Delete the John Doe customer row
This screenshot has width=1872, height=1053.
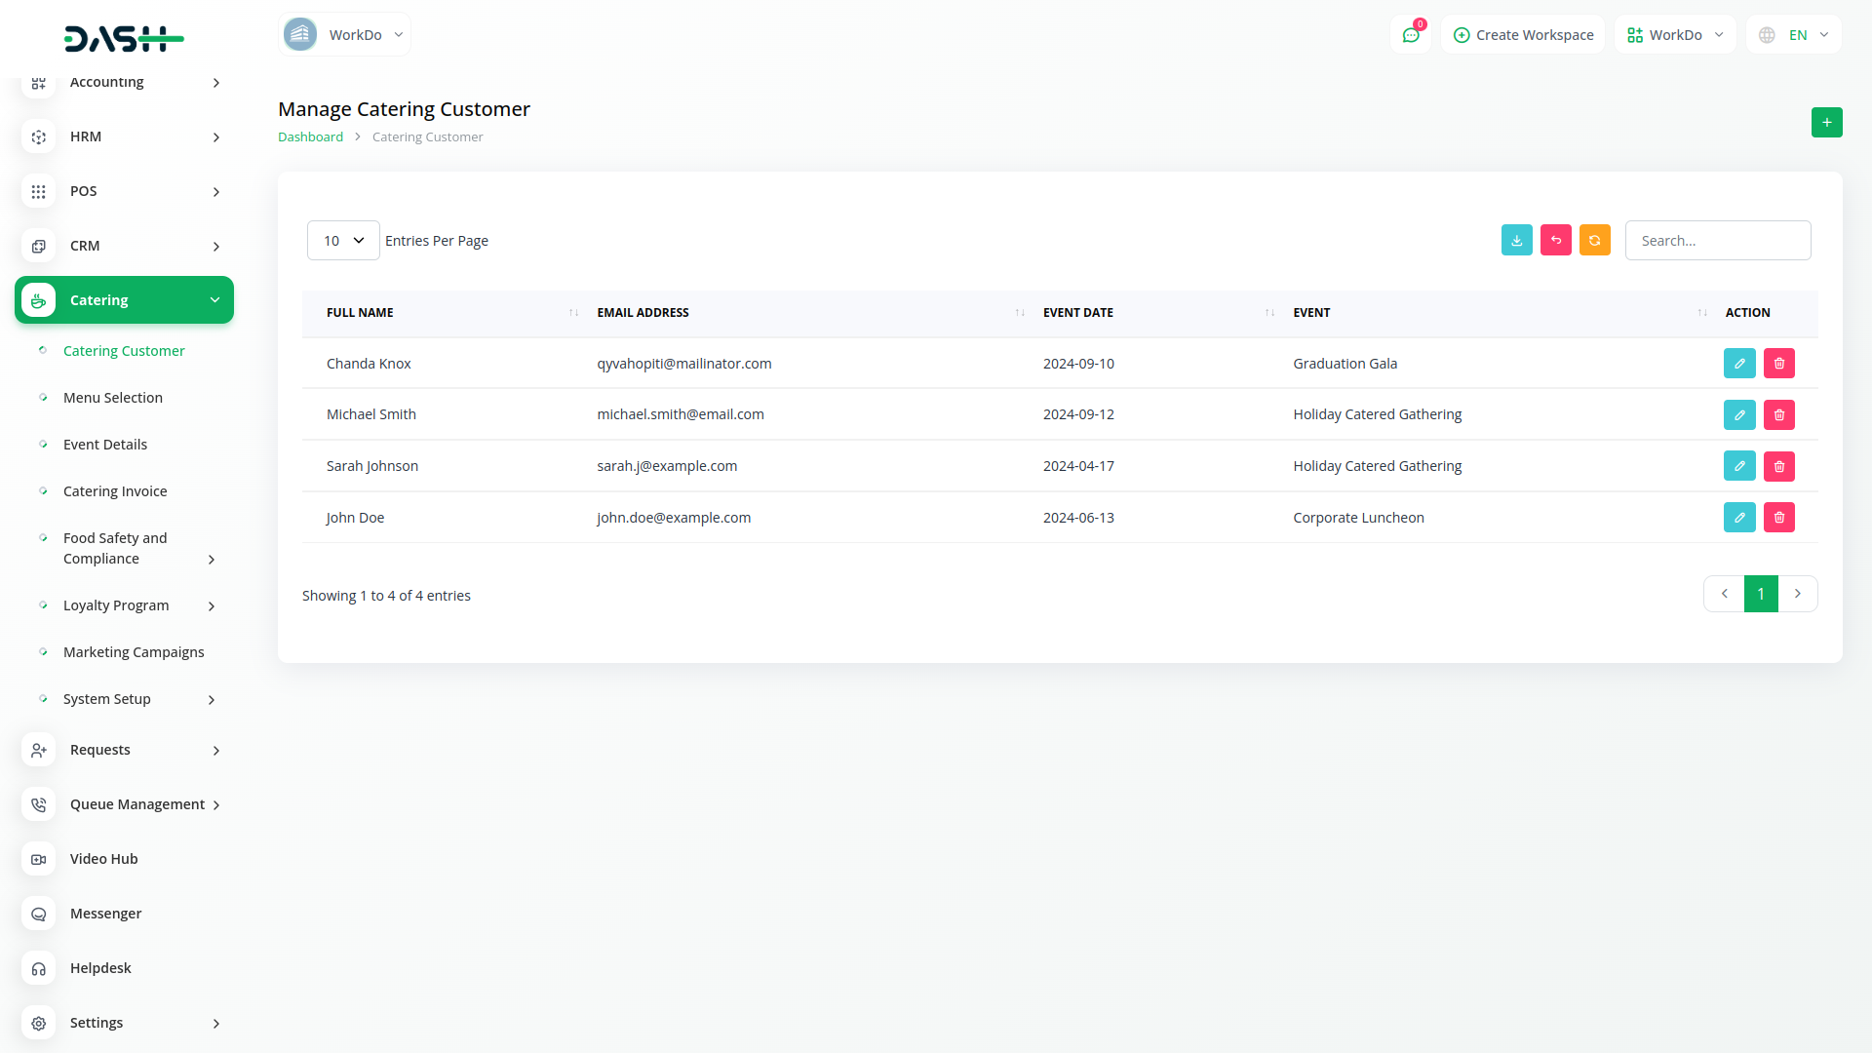click(1778, 518)
